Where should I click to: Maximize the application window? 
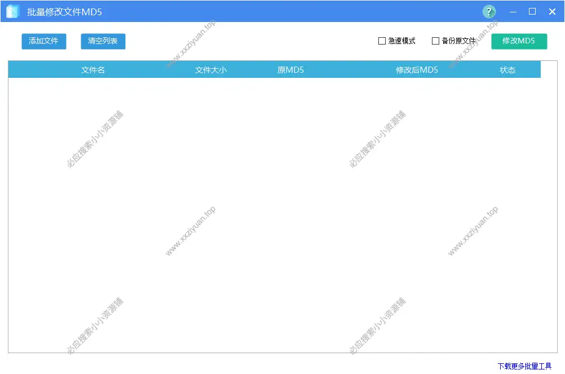click(x=532, y=11)
